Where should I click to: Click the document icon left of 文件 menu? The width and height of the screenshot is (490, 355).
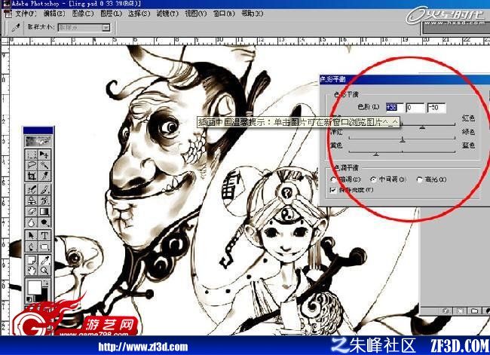8,14
